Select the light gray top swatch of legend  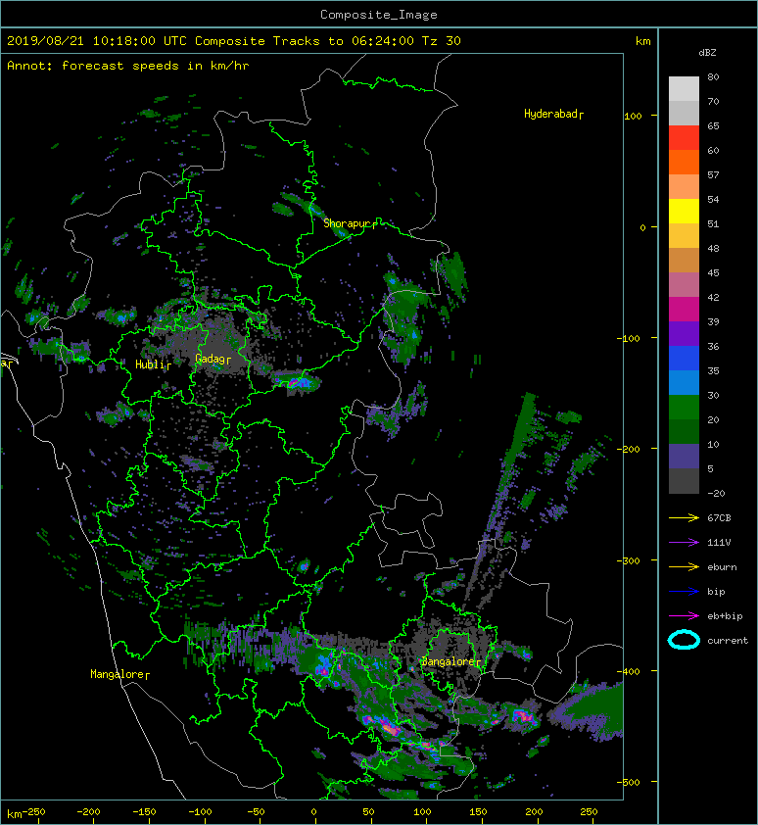(x=684, y=89)
